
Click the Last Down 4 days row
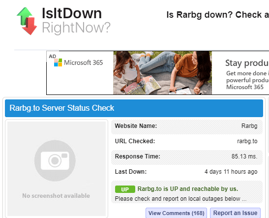[187, 172]
